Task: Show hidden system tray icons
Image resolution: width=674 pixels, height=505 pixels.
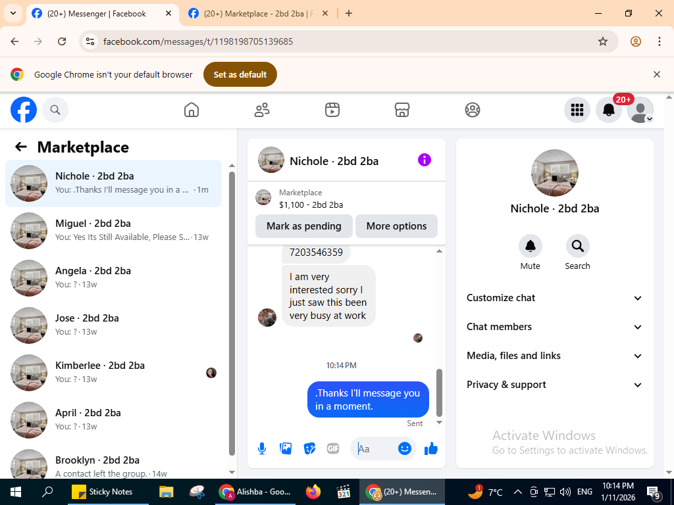Action: coord(517,492)
